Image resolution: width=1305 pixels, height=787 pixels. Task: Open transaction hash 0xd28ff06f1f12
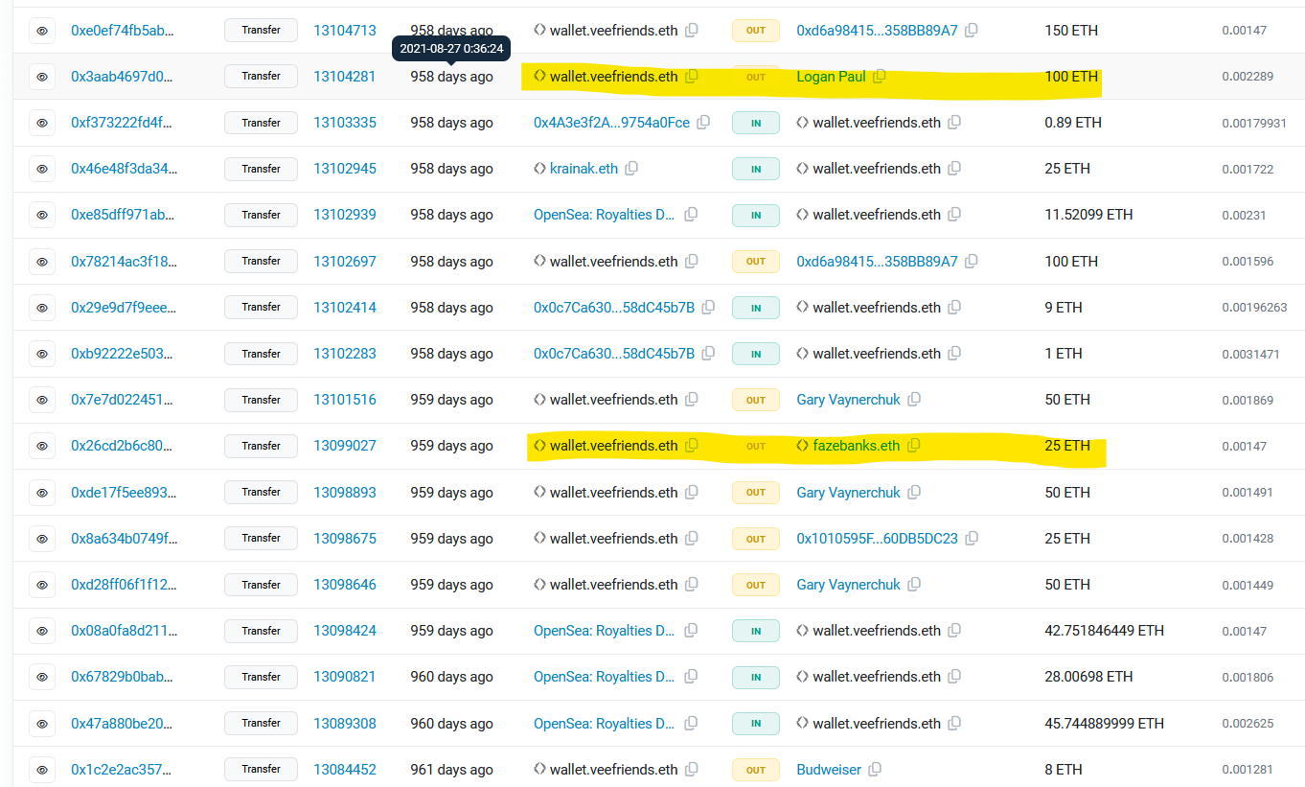(125, 585)
